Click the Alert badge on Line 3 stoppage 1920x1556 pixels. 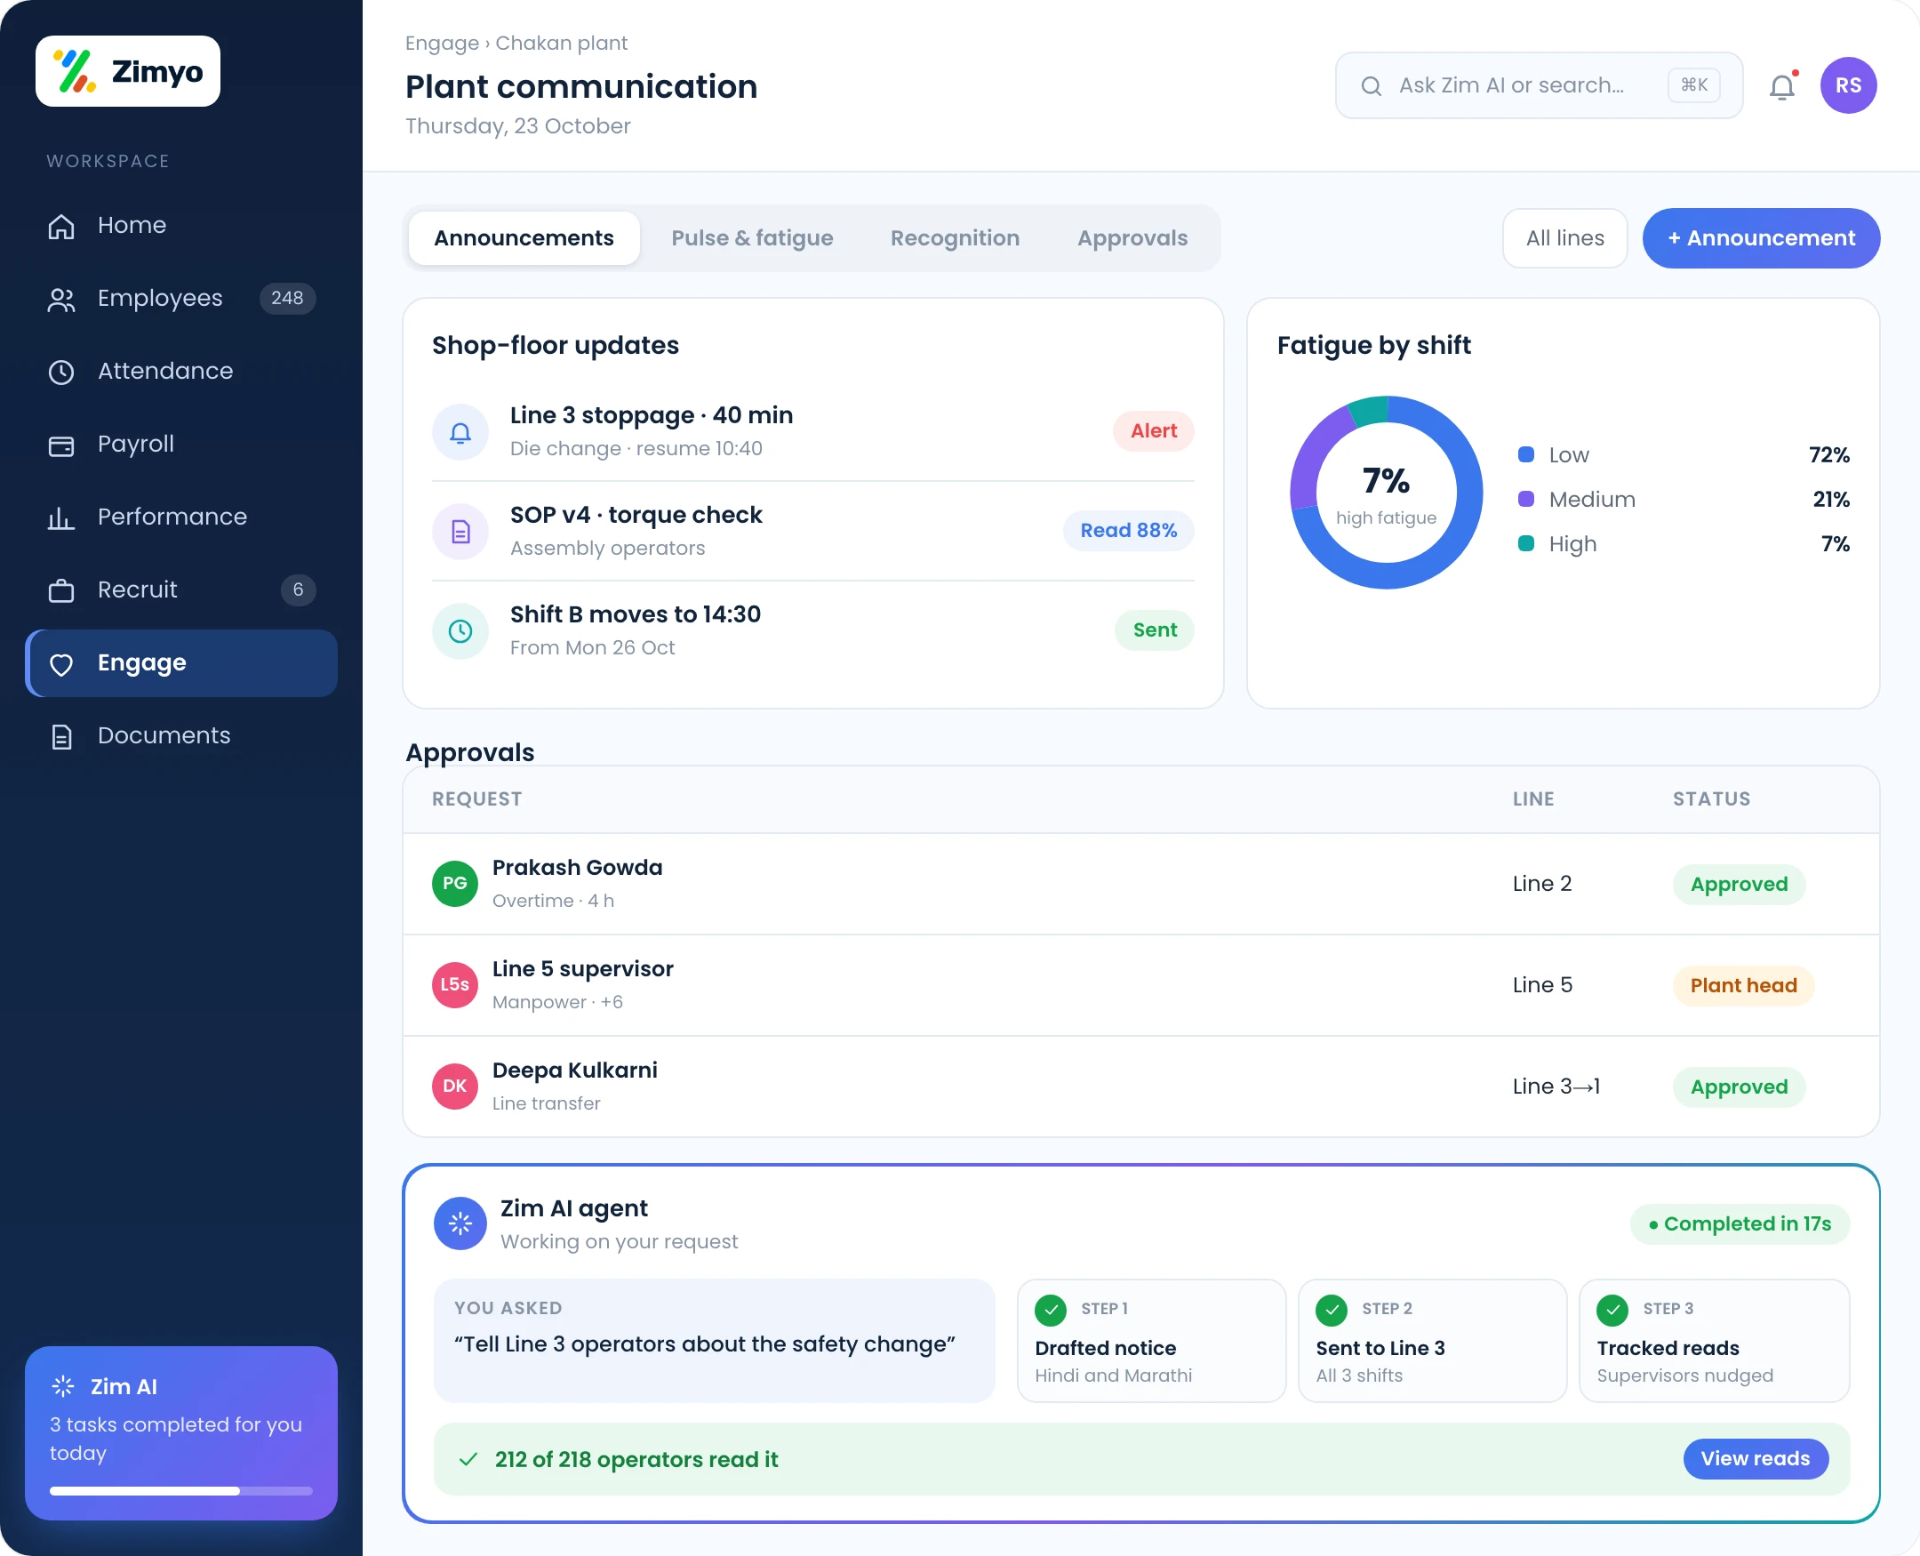pos(1153,431)
